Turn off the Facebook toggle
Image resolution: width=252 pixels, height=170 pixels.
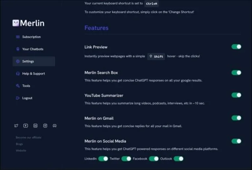tap(154, 159)
